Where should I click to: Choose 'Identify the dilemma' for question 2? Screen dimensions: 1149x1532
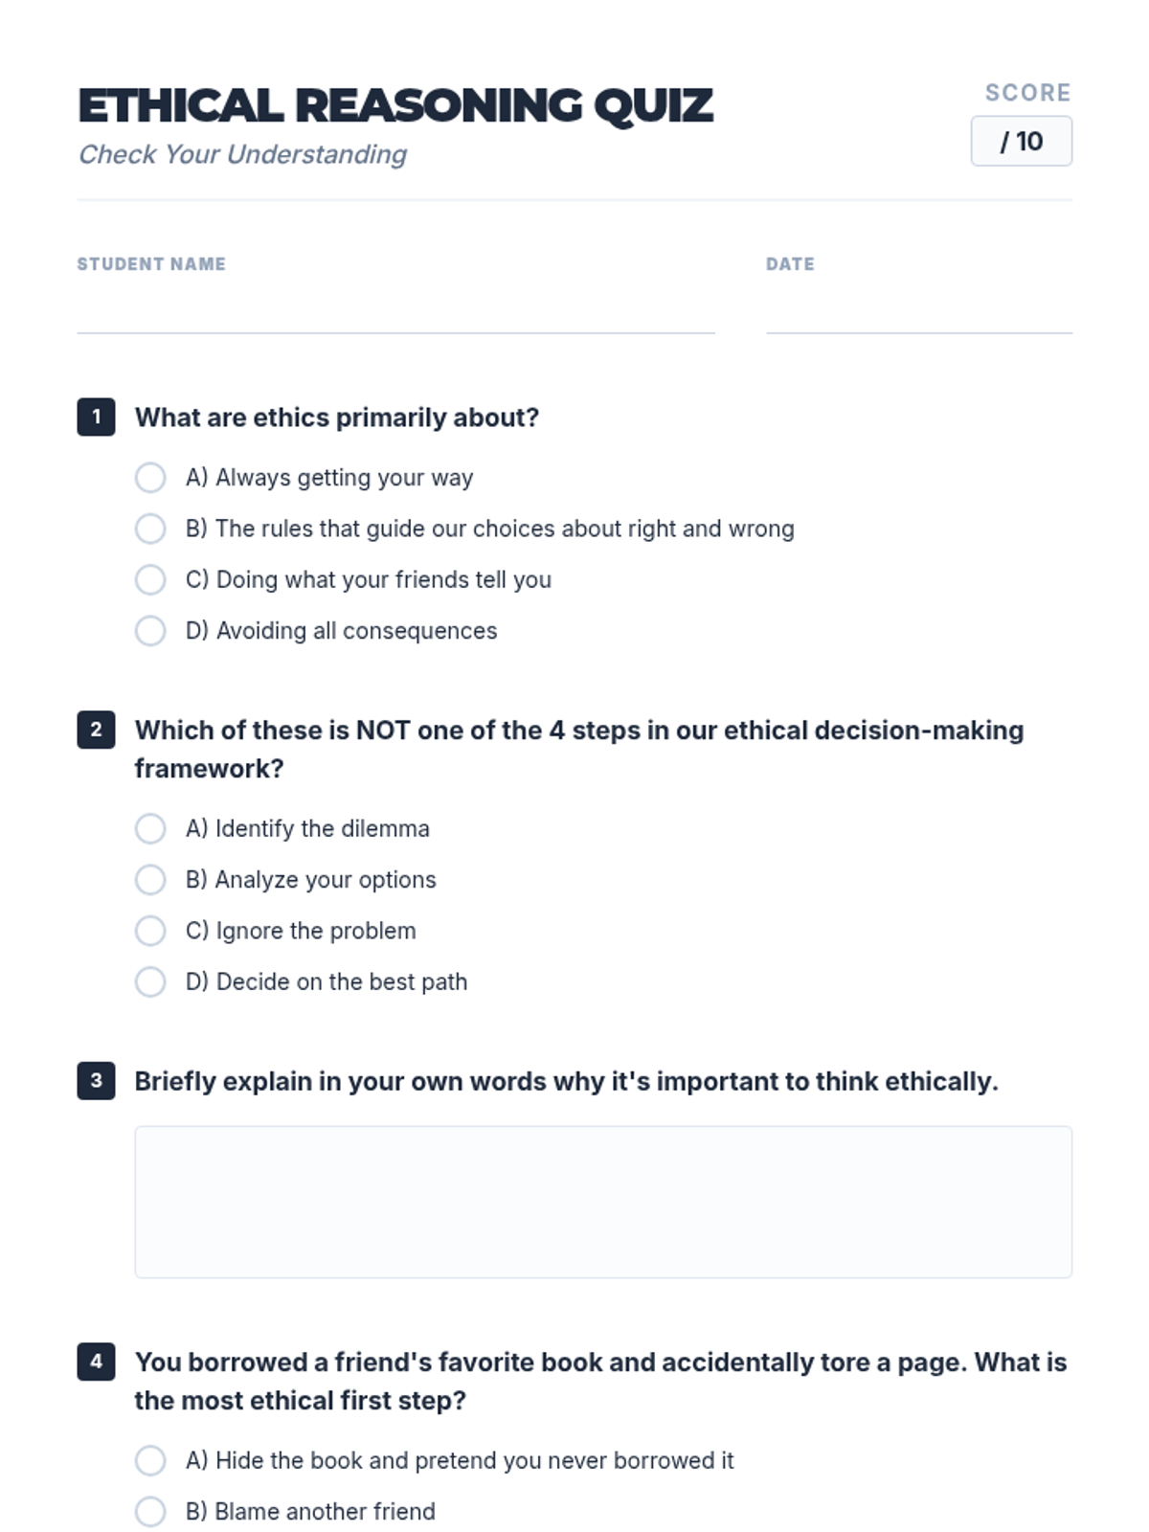point(150,829)
